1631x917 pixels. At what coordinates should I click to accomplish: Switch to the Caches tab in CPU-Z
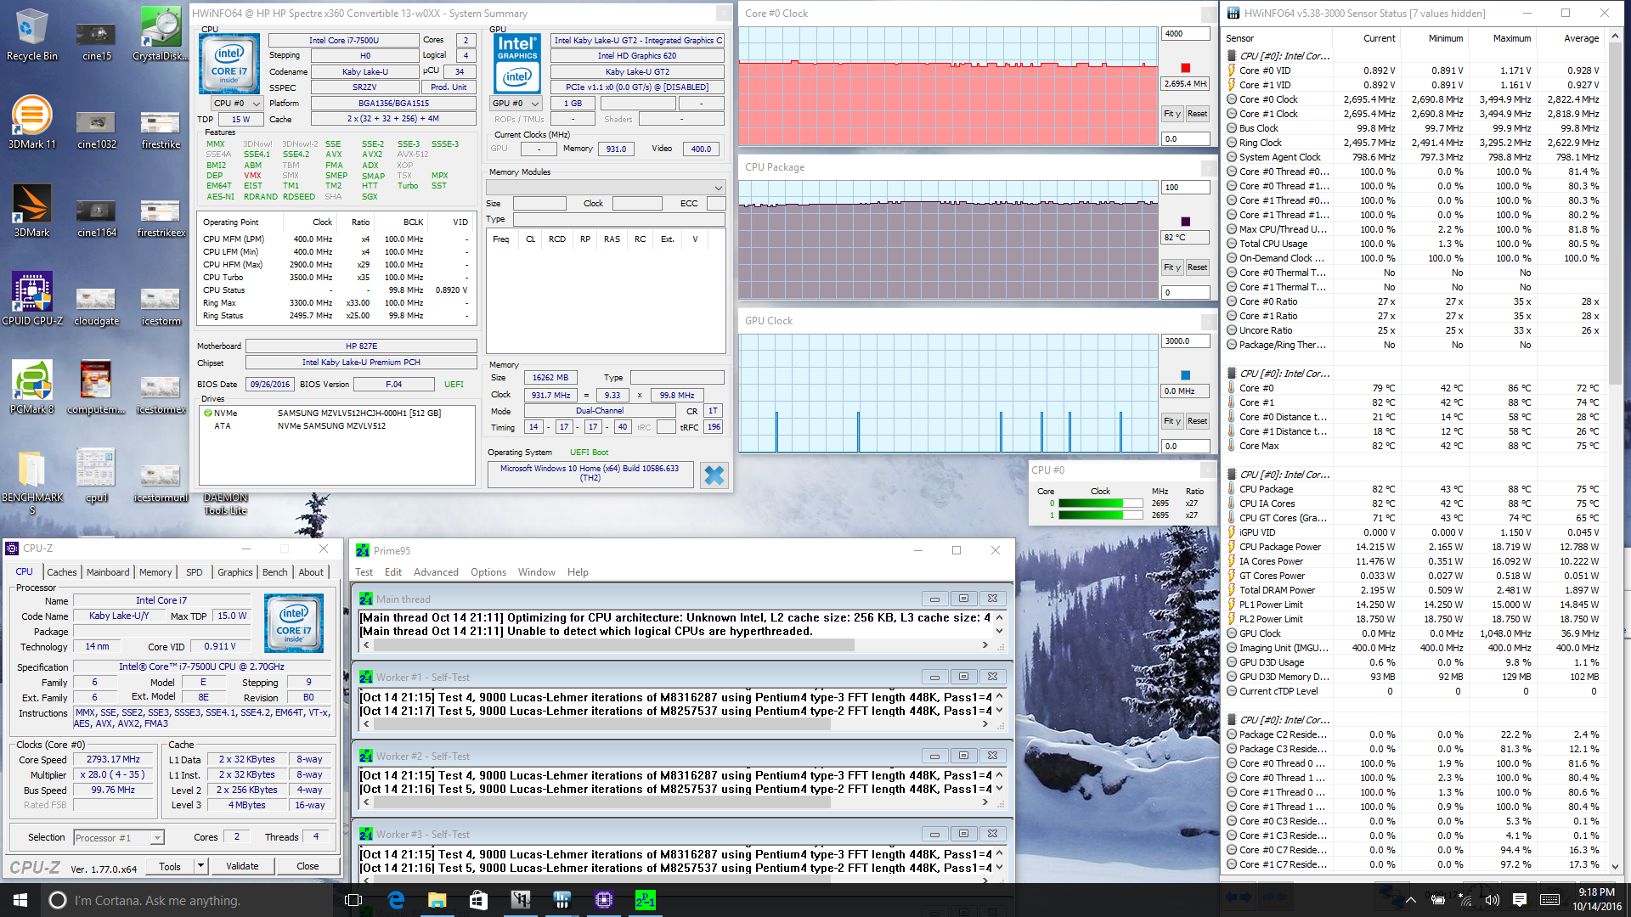coord(62,572)
